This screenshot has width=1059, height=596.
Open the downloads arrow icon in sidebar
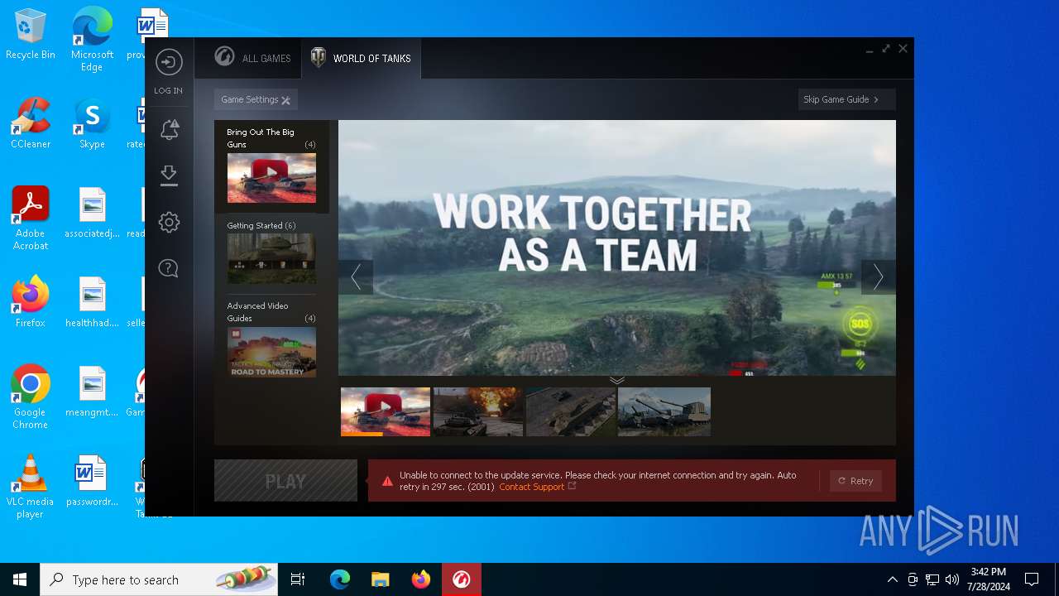point(169,175)
